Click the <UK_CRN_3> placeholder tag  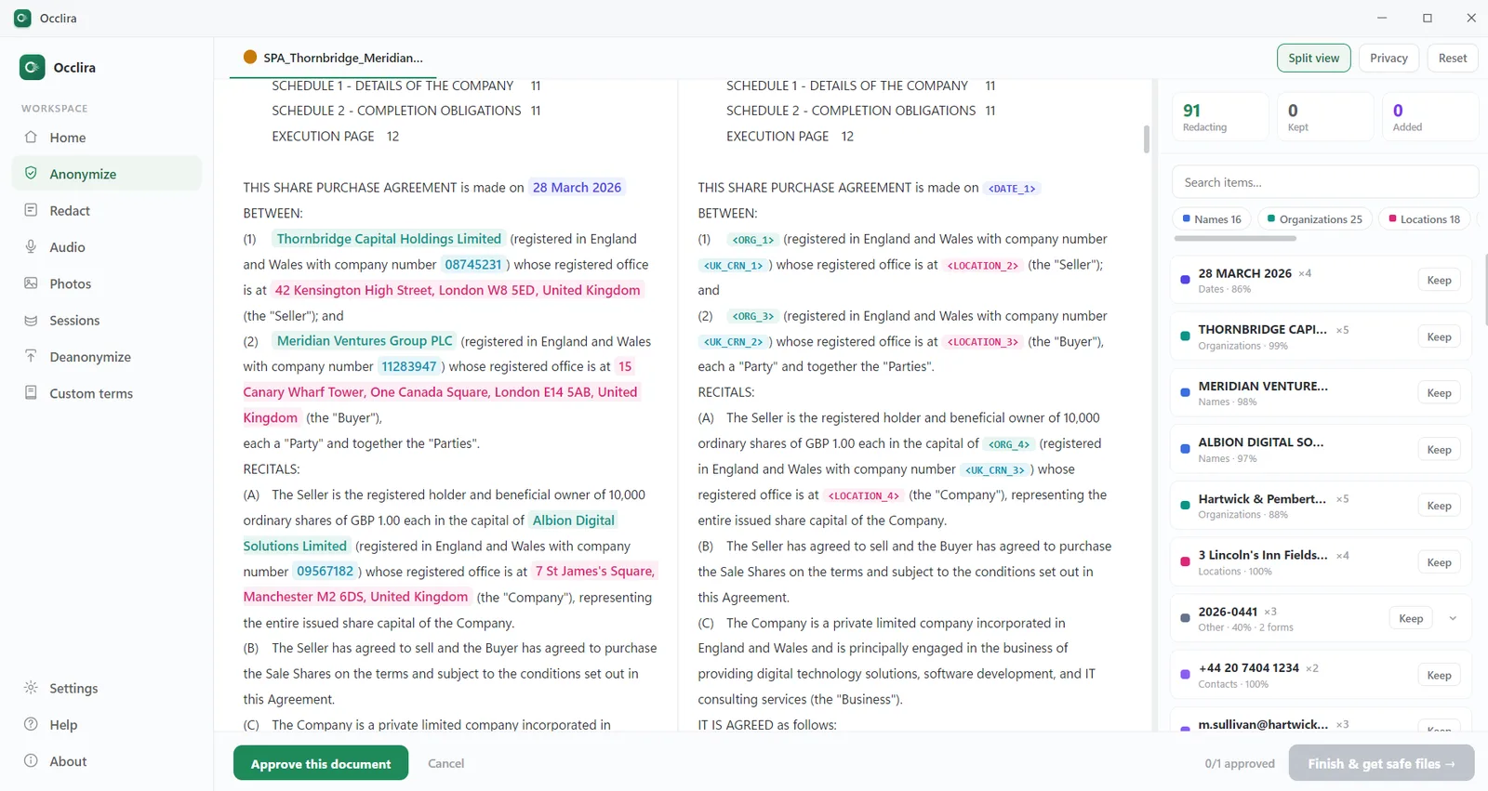[x=995, y=470]
